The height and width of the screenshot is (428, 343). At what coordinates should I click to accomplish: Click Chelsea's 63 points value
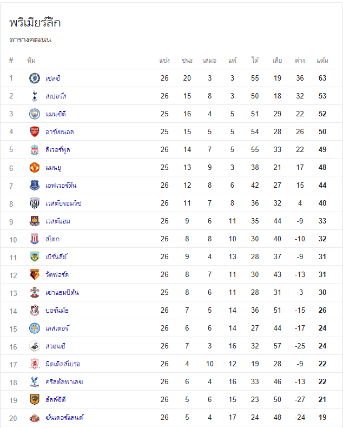coord(322,78)
